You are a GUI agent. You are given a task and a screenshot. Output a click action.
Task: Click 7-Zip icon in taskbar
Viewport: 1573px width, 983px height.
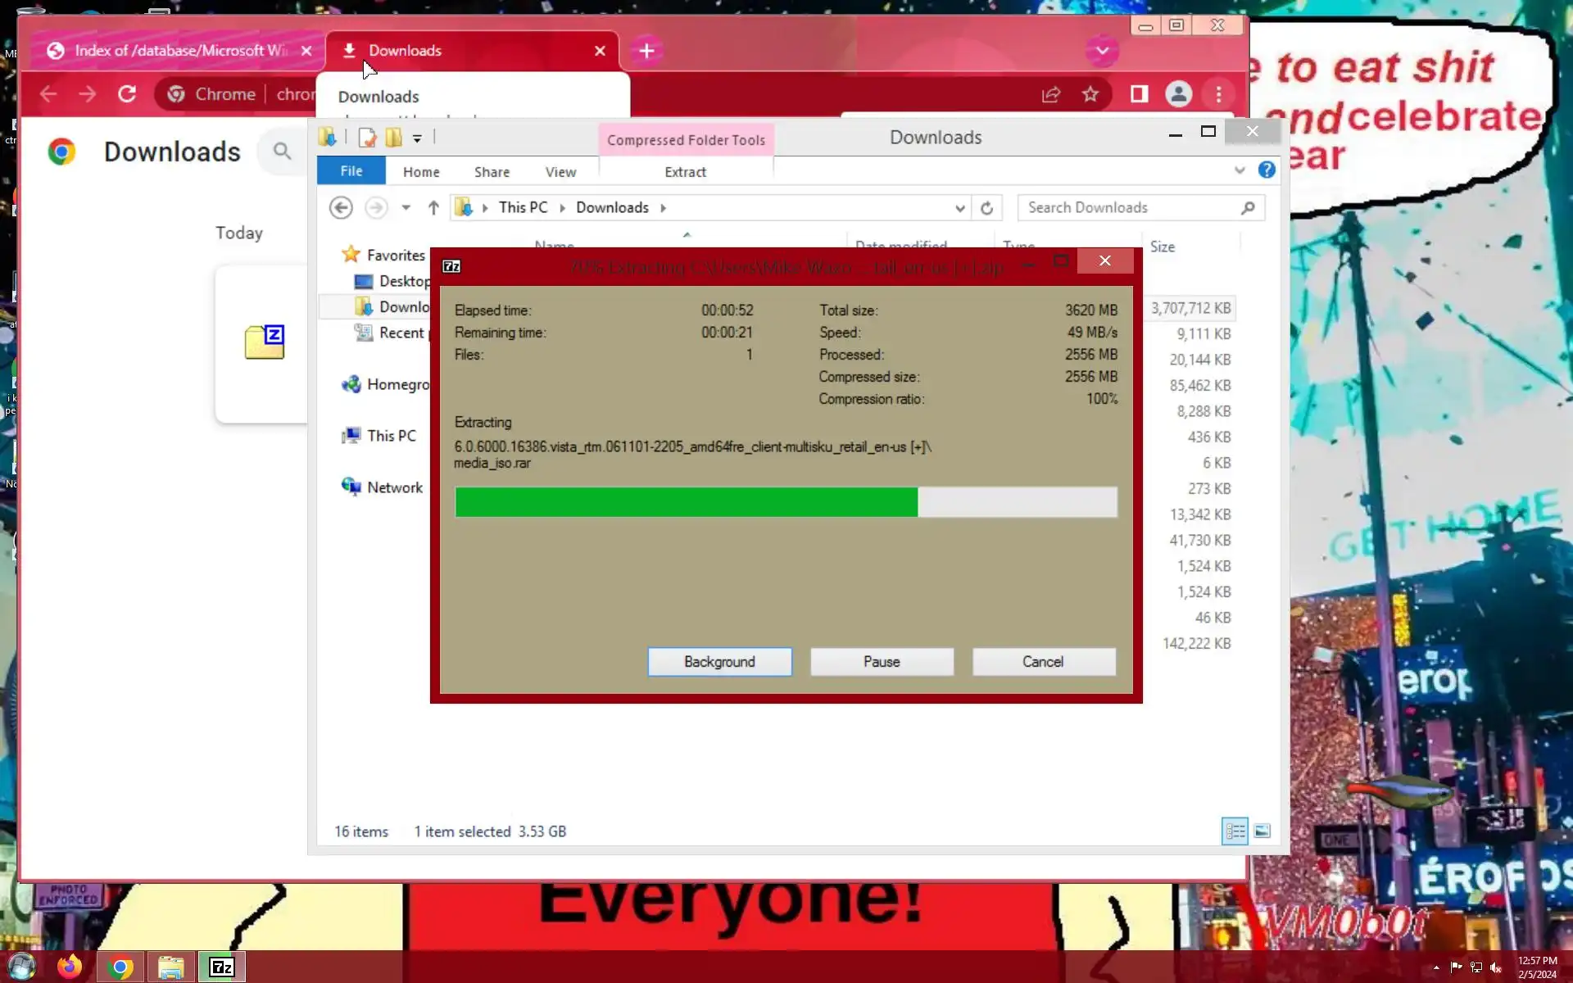coord(222,967)
